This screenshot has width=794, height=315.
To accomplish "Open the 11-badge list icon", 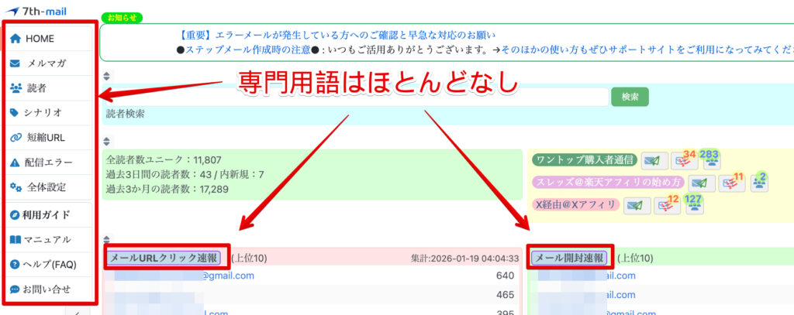I will coord(730,183).
